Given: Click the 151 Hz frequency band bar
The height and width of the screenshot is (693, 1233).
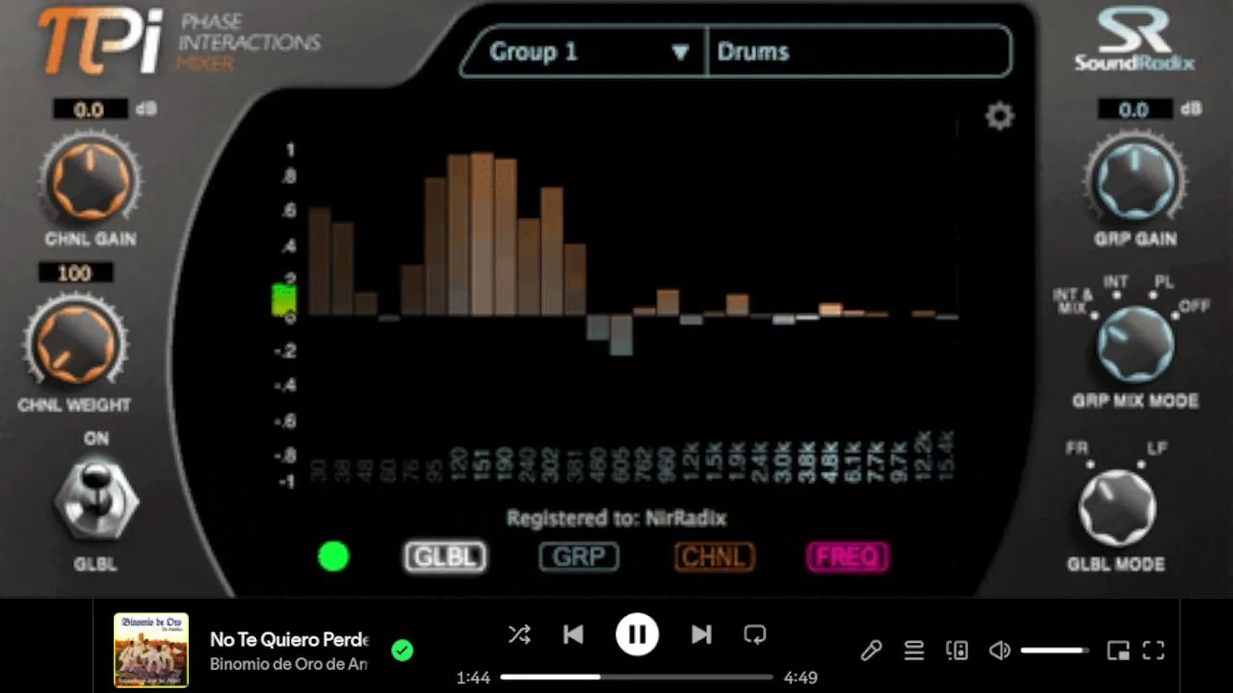Looking at the screenshot, I should click(x=483, y=234).
